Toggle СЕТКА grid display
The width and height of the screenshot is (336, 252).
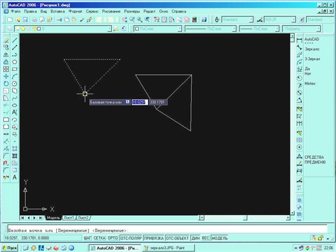click(99, 238)
